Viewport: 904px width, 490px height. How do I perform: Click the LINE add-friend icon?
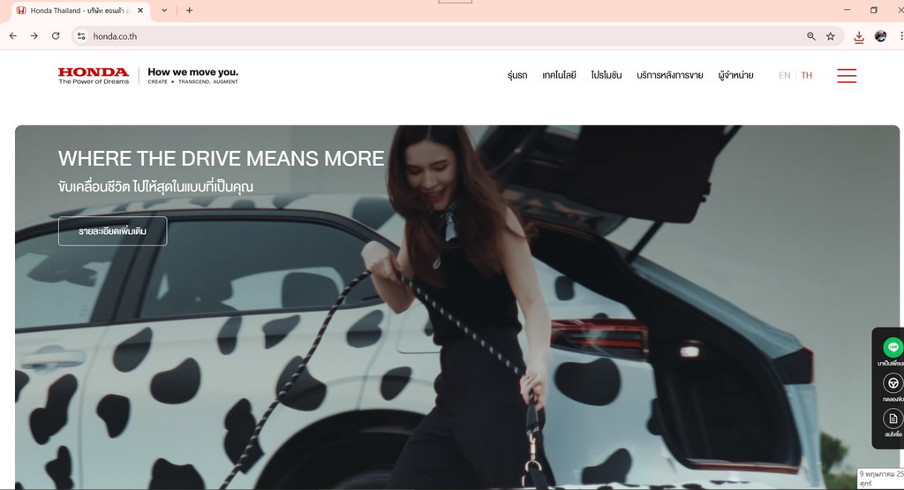point(893,347)
